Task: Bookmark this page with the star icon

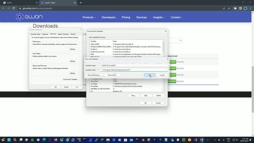Action: point(229,8)
